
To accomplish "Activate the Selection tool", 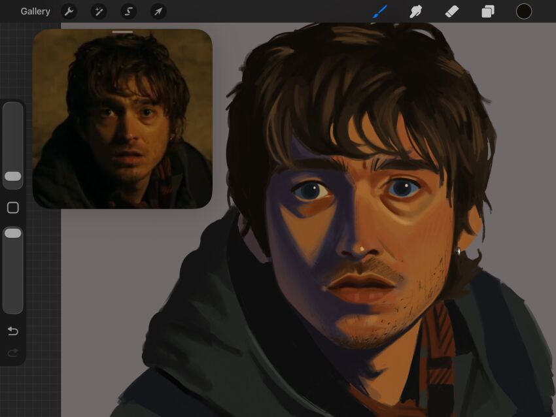I will [x=128, y=11].
